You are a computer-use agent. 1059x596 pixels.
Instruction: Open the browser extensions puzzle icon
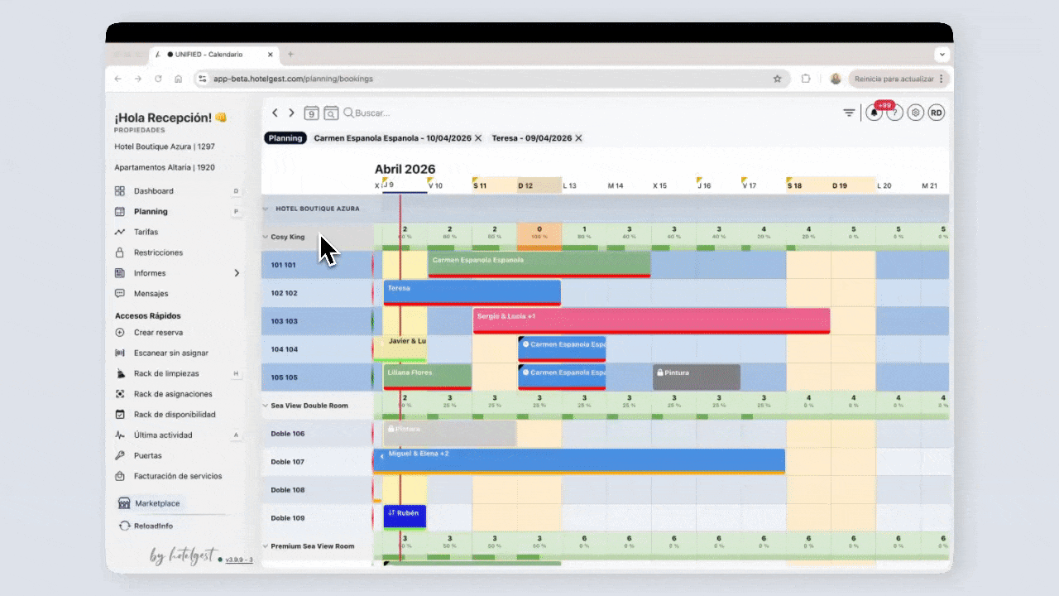point(806,79)
